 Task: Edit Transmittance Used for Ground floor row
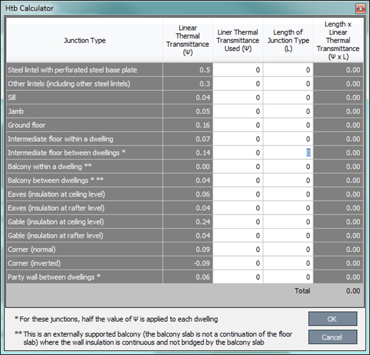(238, 125)
